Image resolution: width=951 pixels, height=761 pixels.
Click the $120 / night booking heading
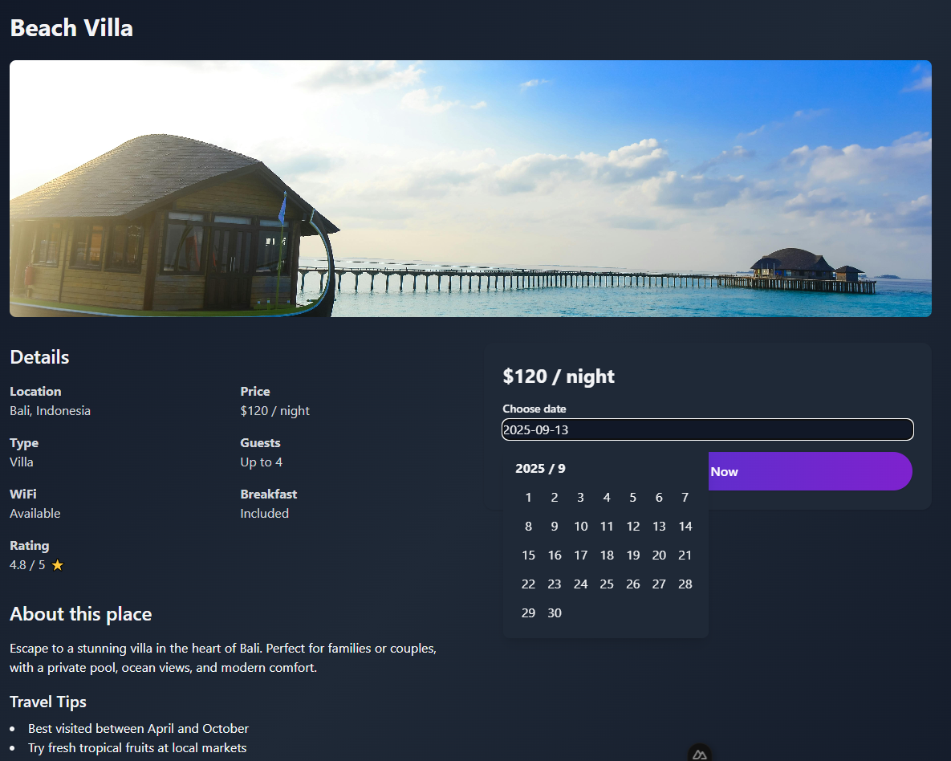tap(559, 376)
